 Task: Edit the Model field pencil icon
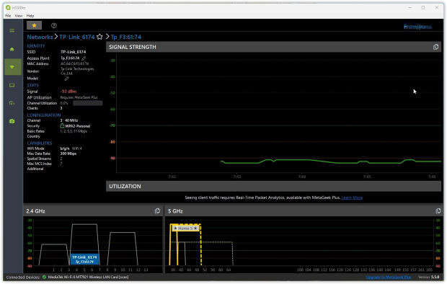tap(66, 79)
